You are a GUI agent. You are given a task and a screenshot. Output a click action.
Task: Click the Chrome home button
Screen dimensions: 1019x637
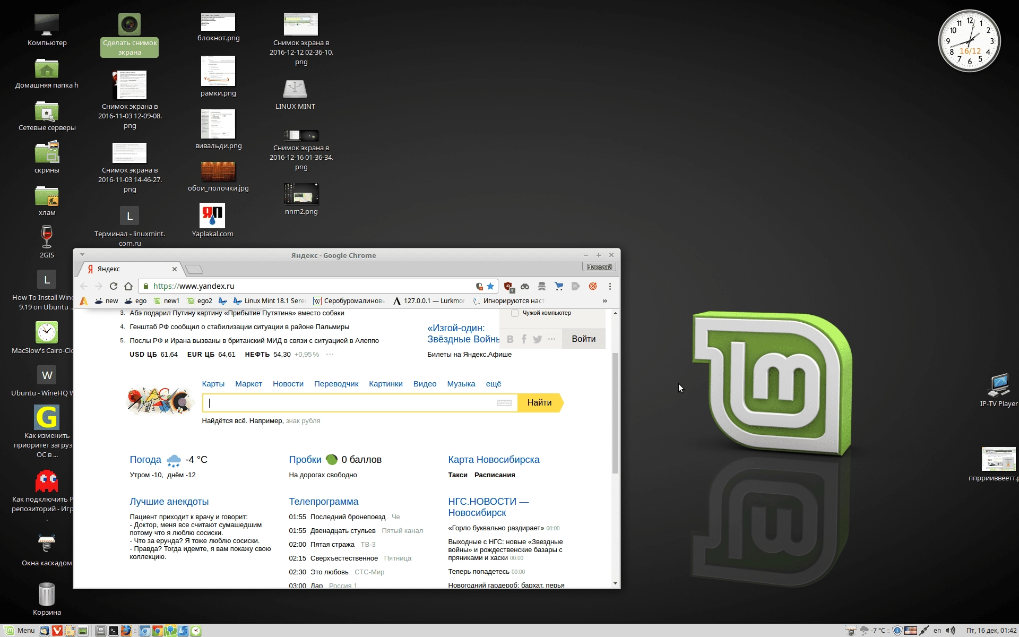point(128,286)
